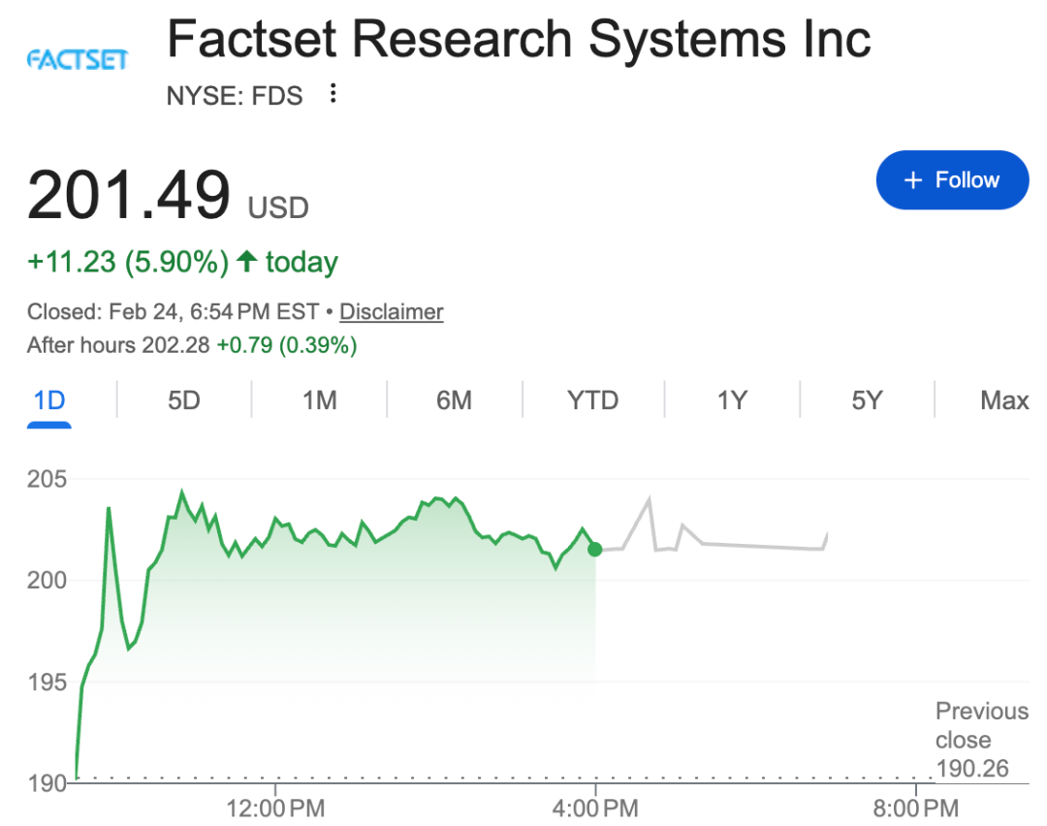The image size is (1047, 826).
Task: Click the 12:00 PM time axis label
Action: pyautogui.click(x=273, y=806)
